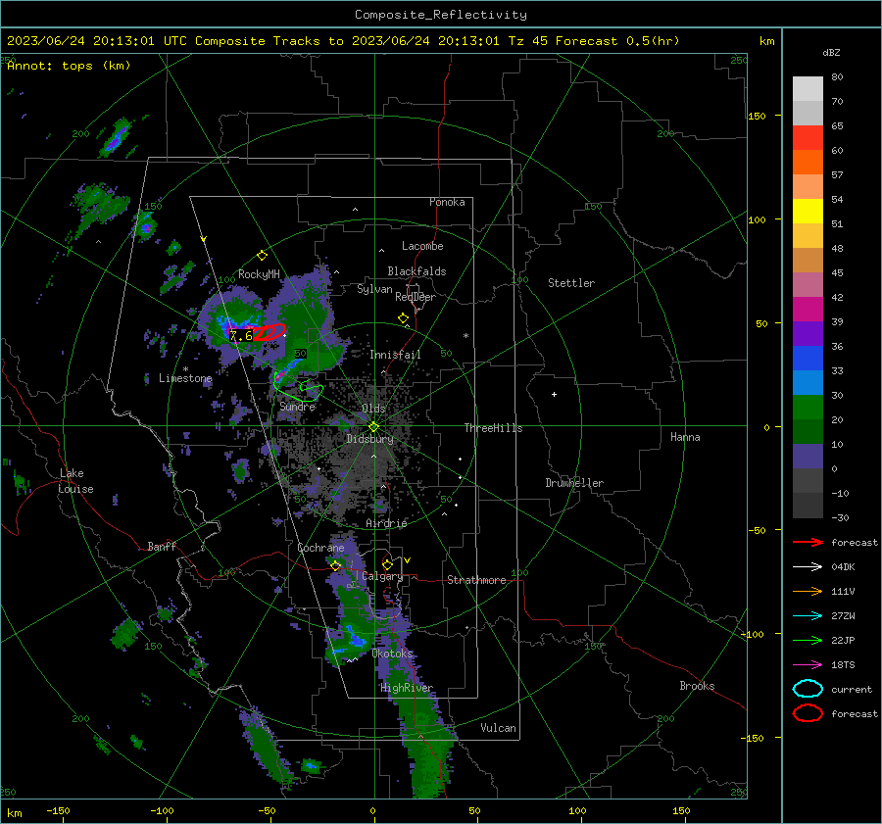Click the red hatched forecast storm ellipse

tap(269, 332)
